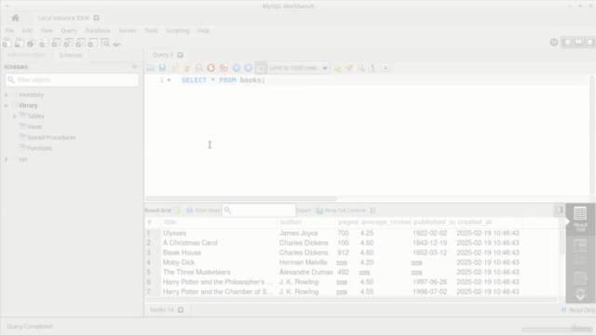
Task: Create a new schema in the server
Action: pyautogui.click(x=44, y=43)
